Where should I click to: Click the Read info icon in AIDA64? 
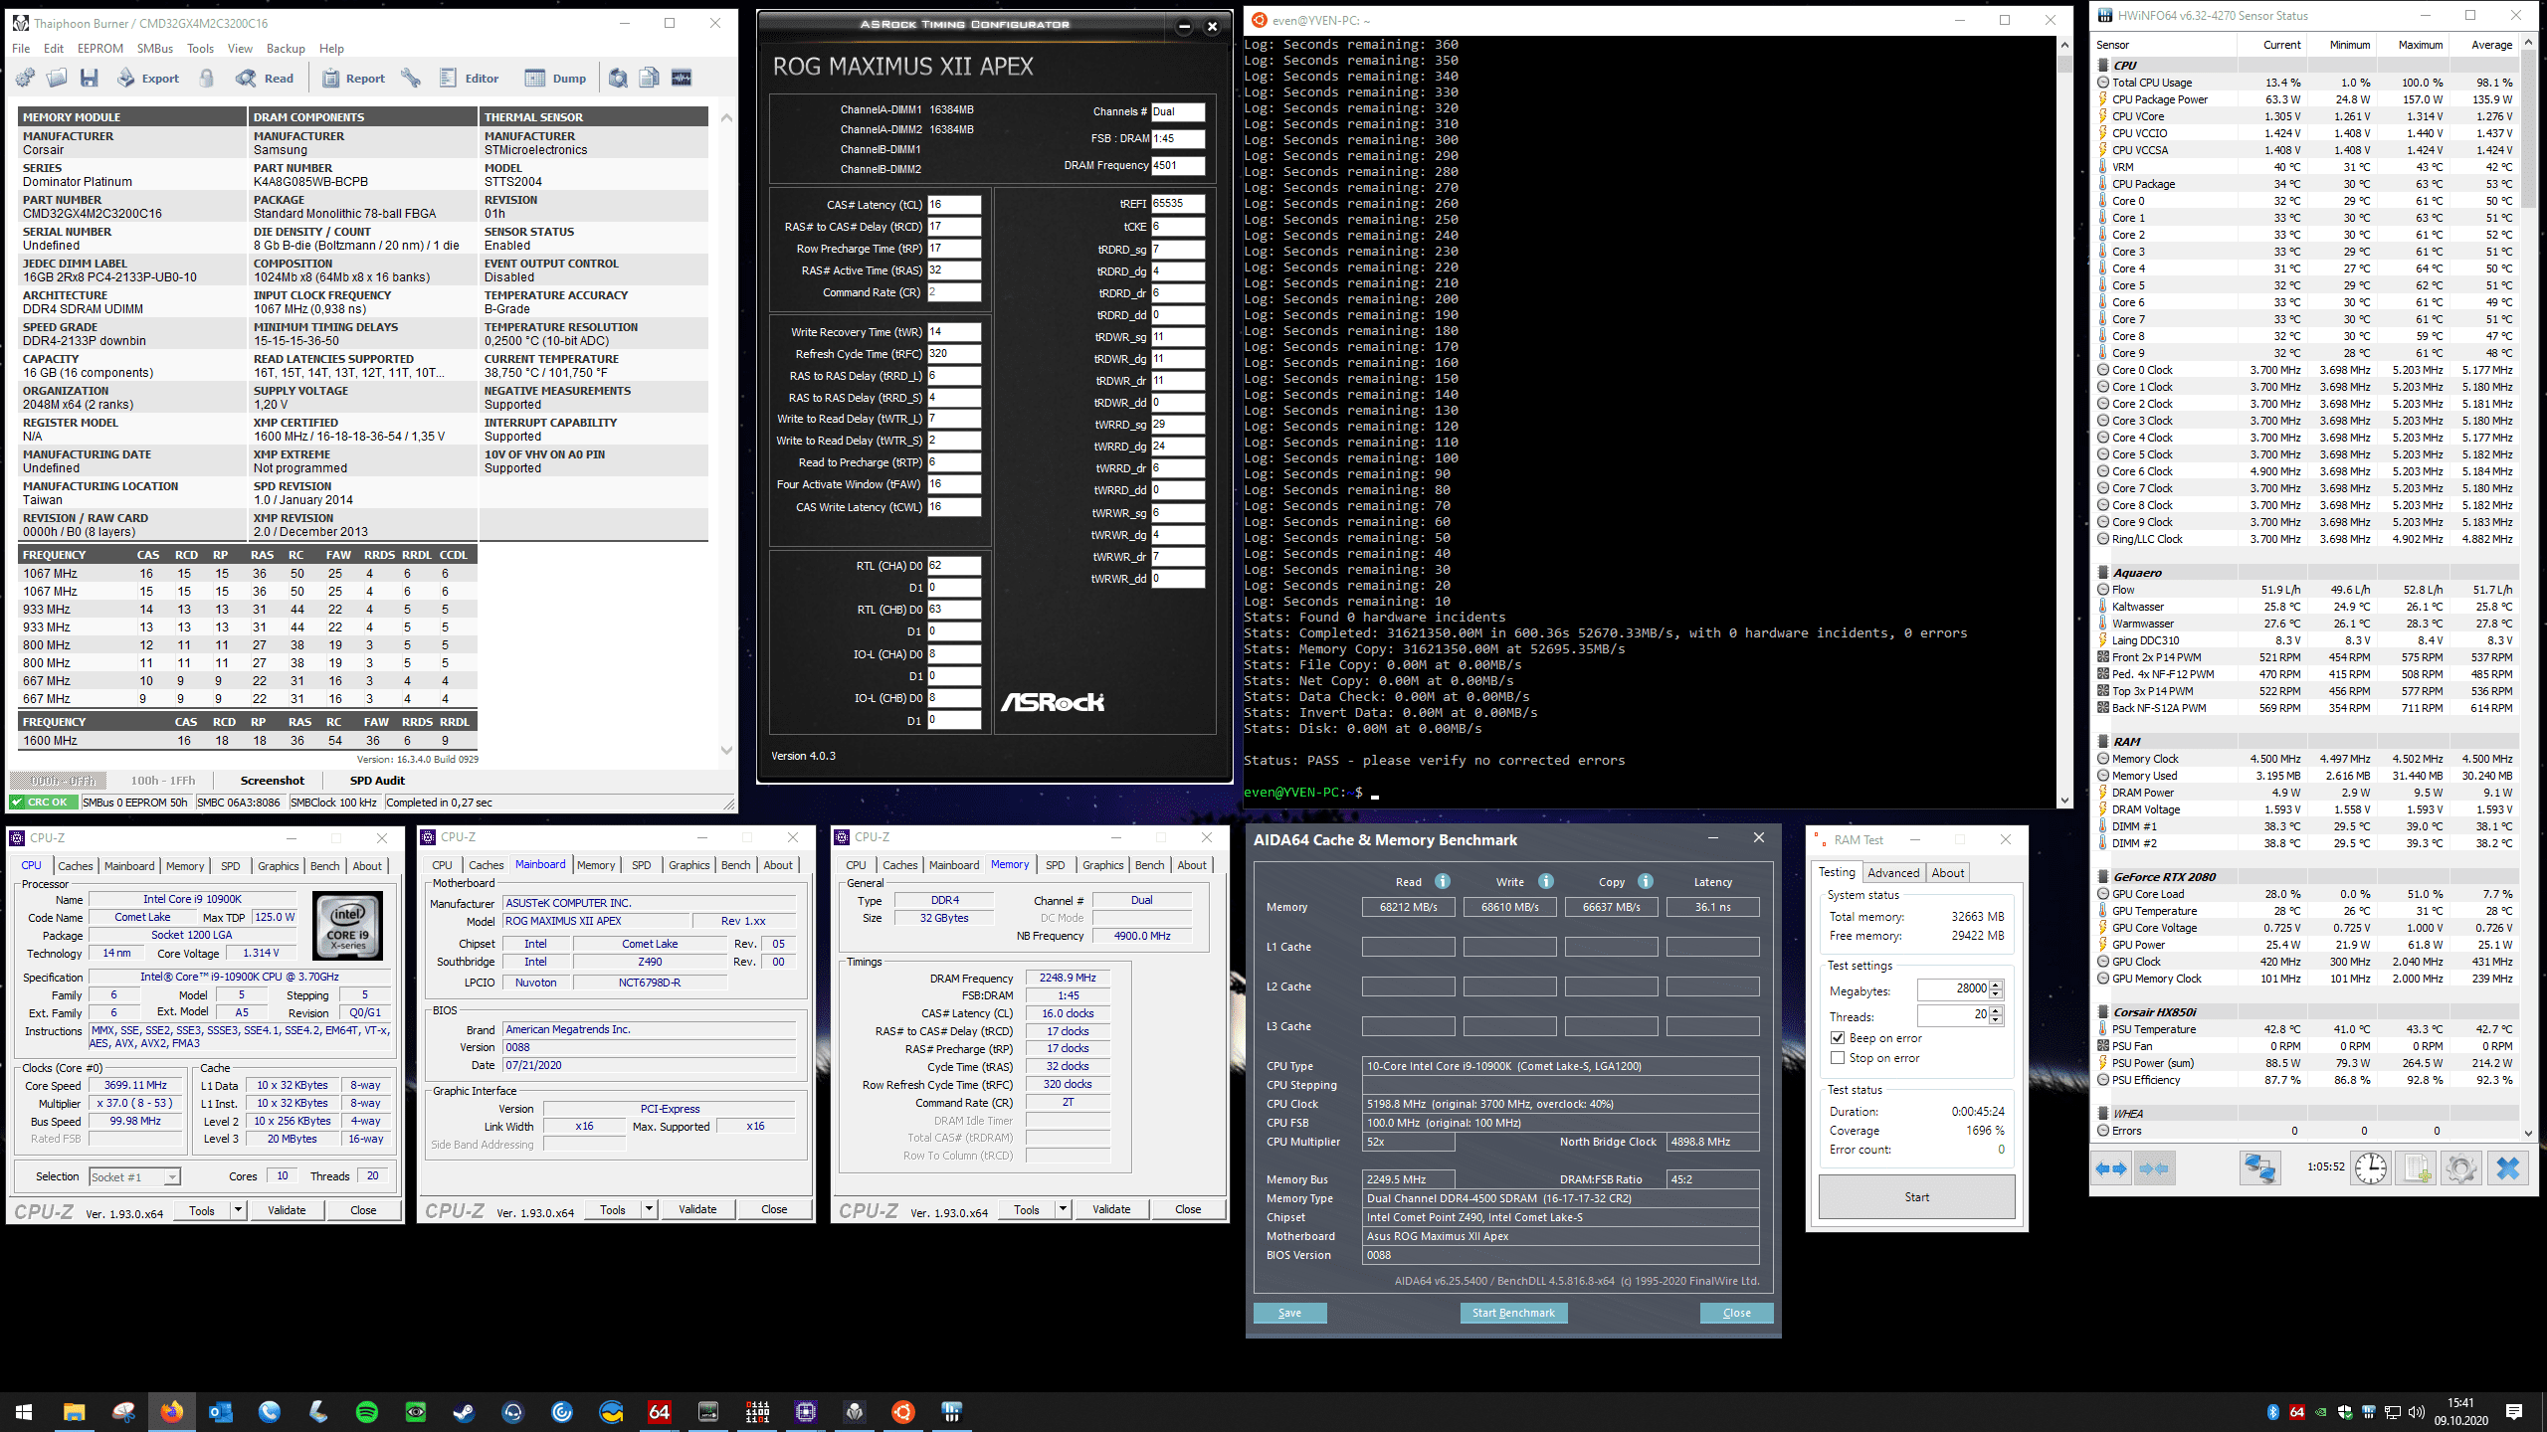point(1443,881)
